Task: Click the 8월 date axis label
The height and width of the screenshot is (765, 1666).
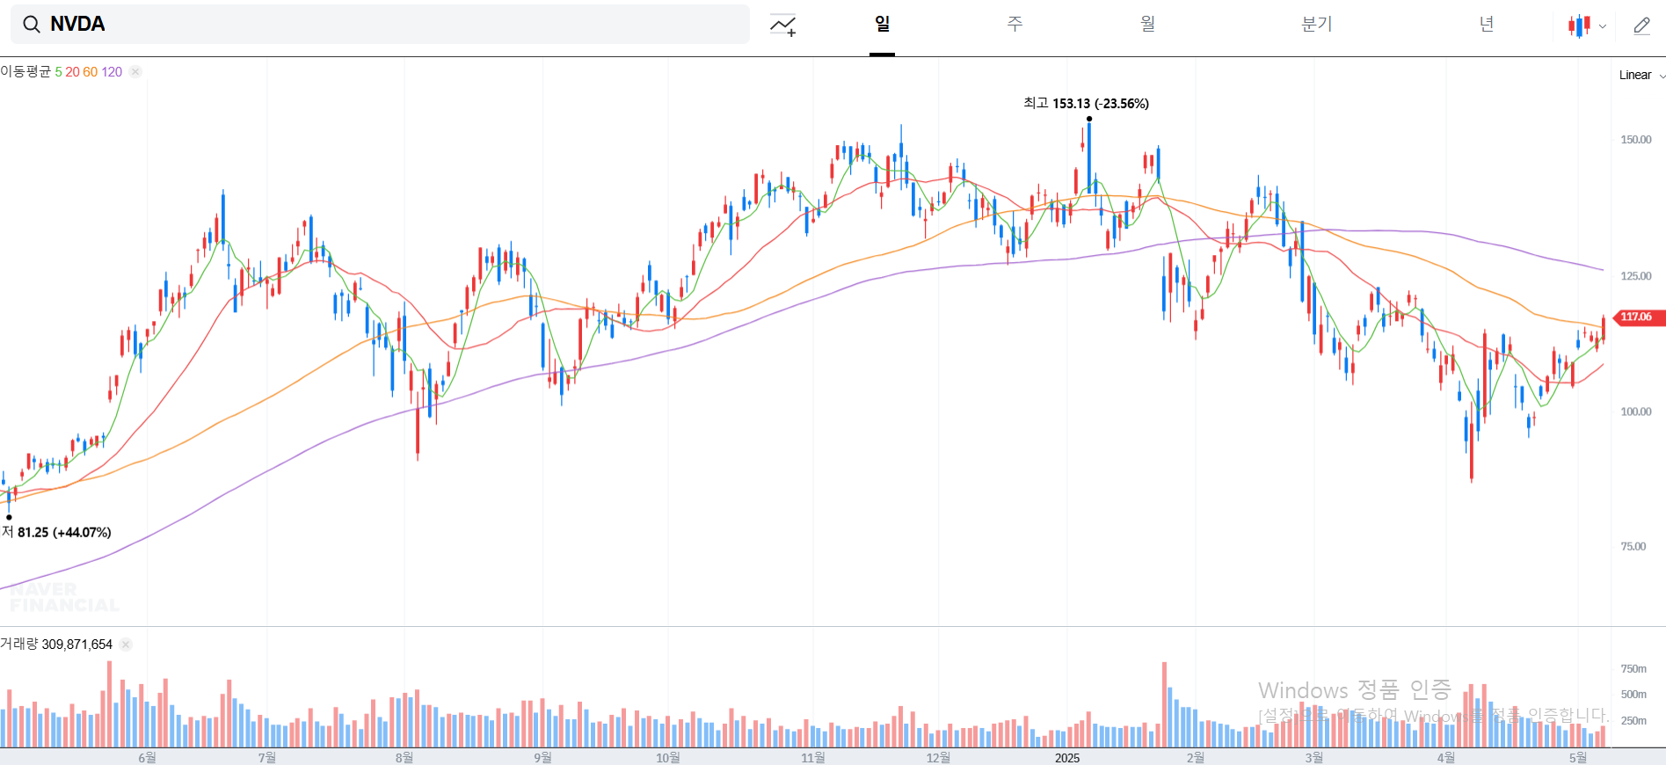Action: coord(404,758)
